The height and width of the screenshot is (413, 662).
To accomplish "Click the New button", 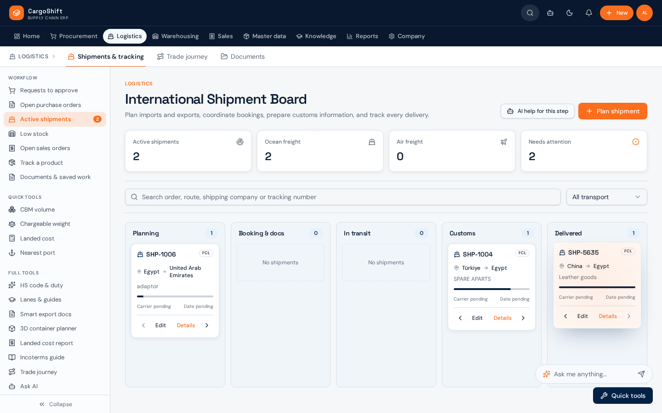I will pyautogui.click(x=616, y=13).
